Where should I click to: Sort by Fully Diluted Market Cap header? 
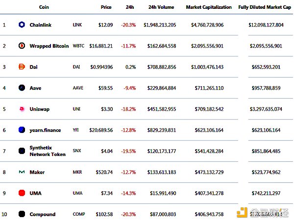coord(265,7)
